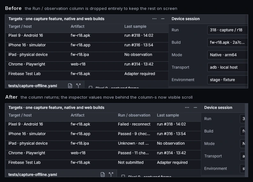Click 'run #314 · 13:42' cell in After table
253x182 pixels.
(171, 153)
